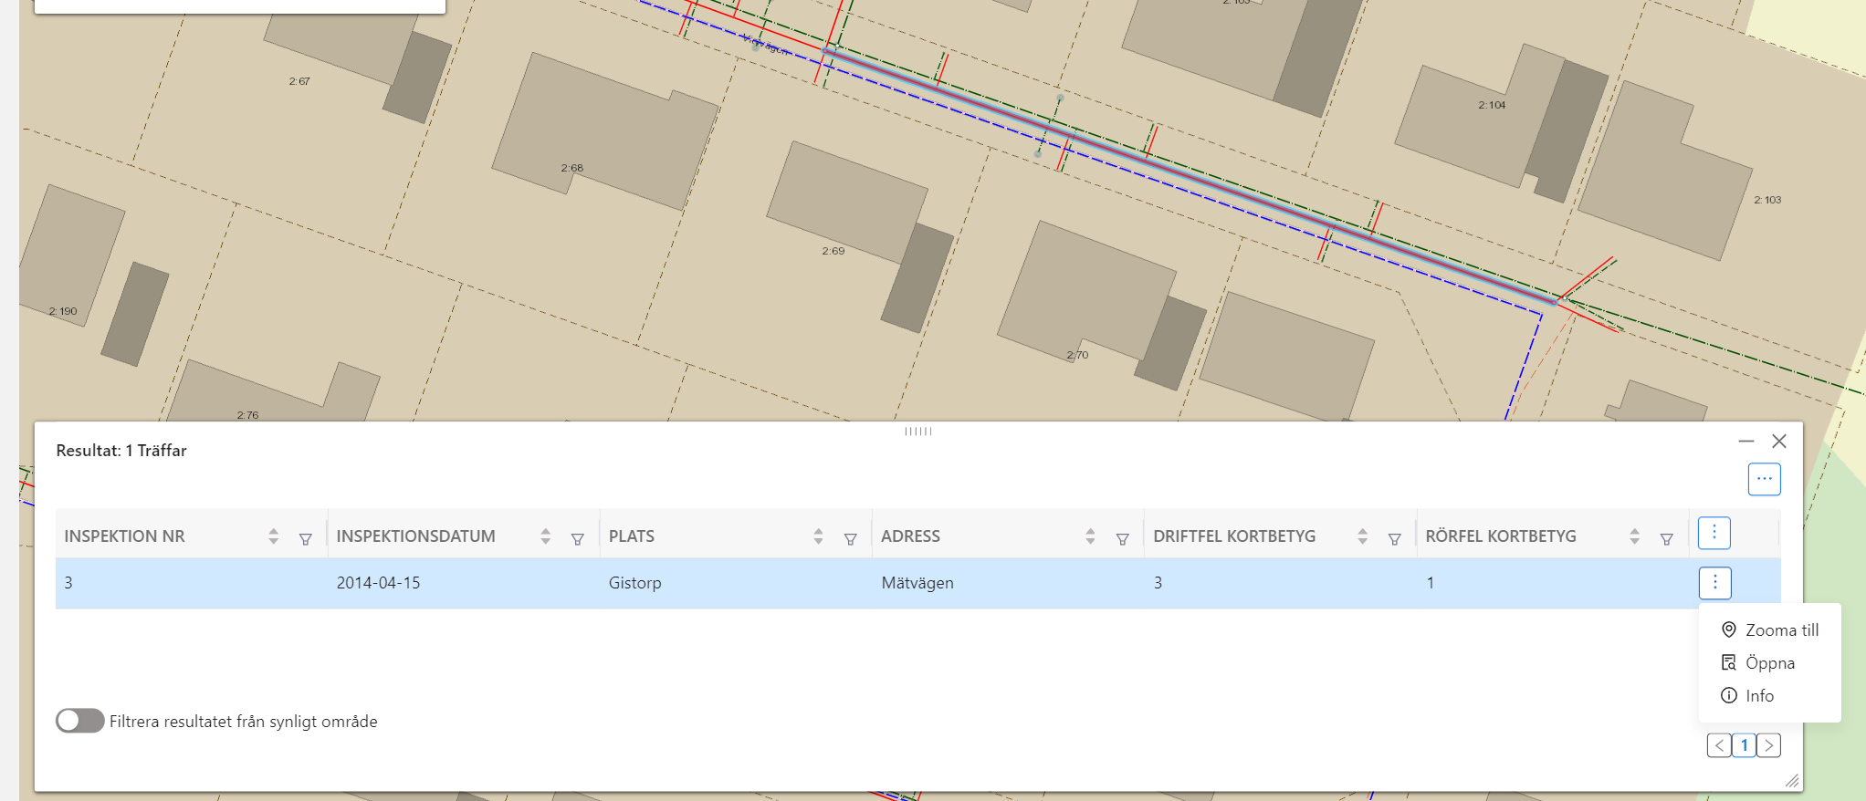
Task: Go to next results page
Action: coord(1768,745)
